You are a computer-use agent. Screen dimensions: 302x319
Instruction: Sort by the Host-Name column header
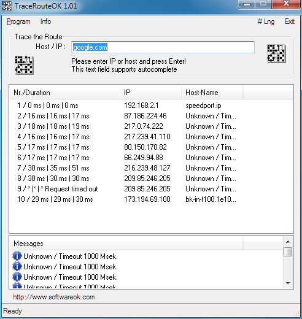(x=212, y=93)
